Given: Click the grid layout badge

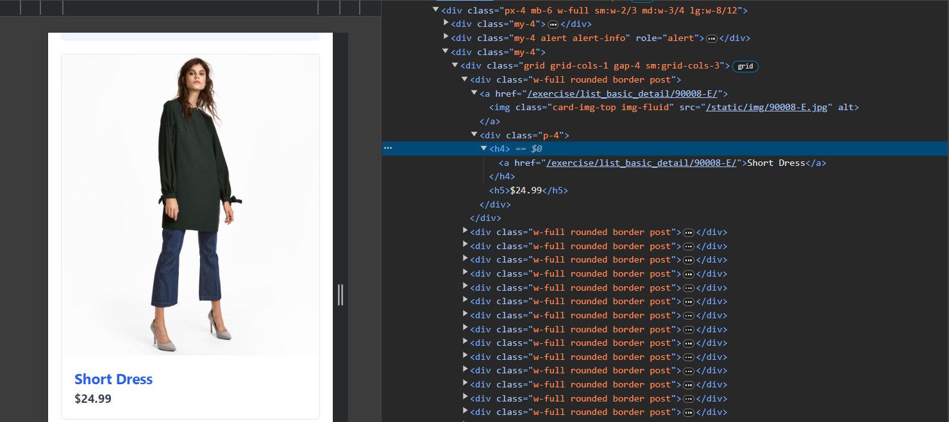Looking at the screenshot, I should 745,66.
